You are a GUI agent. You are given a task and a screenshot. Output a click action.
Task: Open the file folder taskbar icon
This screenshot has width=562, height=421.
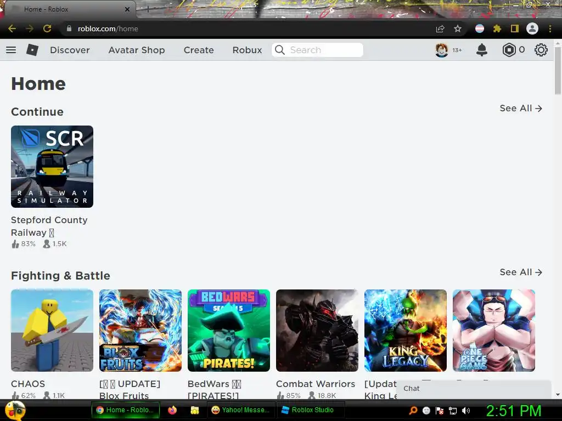click(x=195, y=410)
